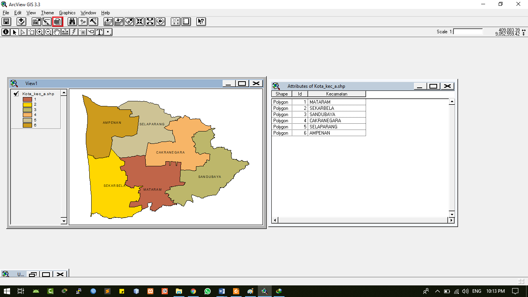Select the Select Feature tool
The image size is (528, 297).
click(31, 32)
